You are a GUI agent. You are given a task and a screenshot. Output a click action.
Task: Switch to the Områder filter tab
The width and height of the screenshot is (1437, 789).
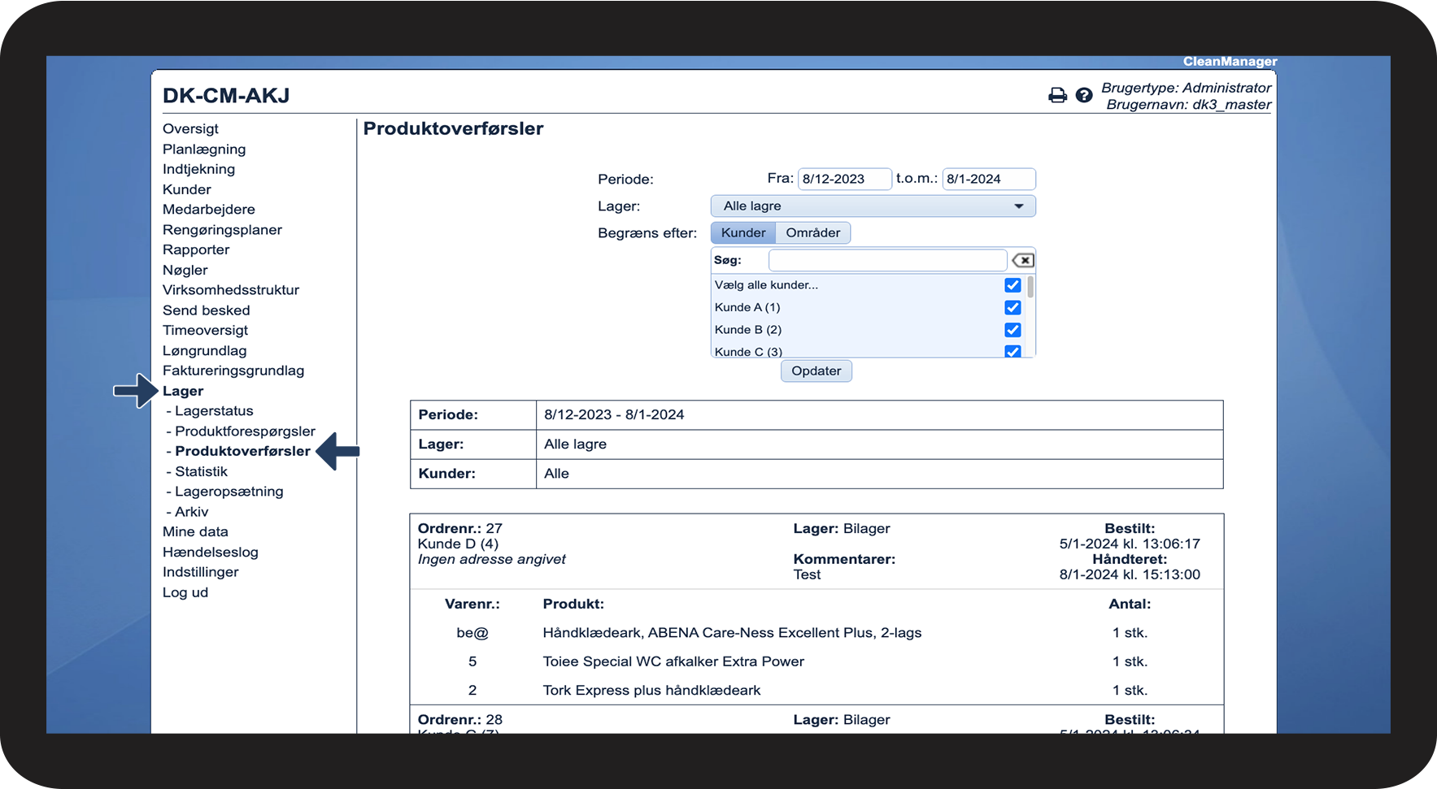pos(813,233)
